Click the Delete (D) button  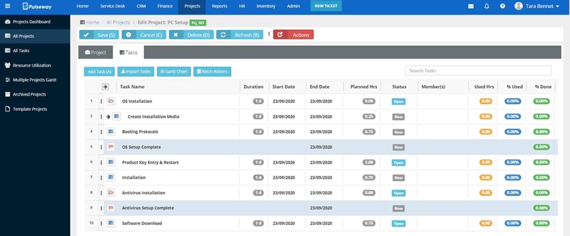pyautogui.click(x=191, y=35)
